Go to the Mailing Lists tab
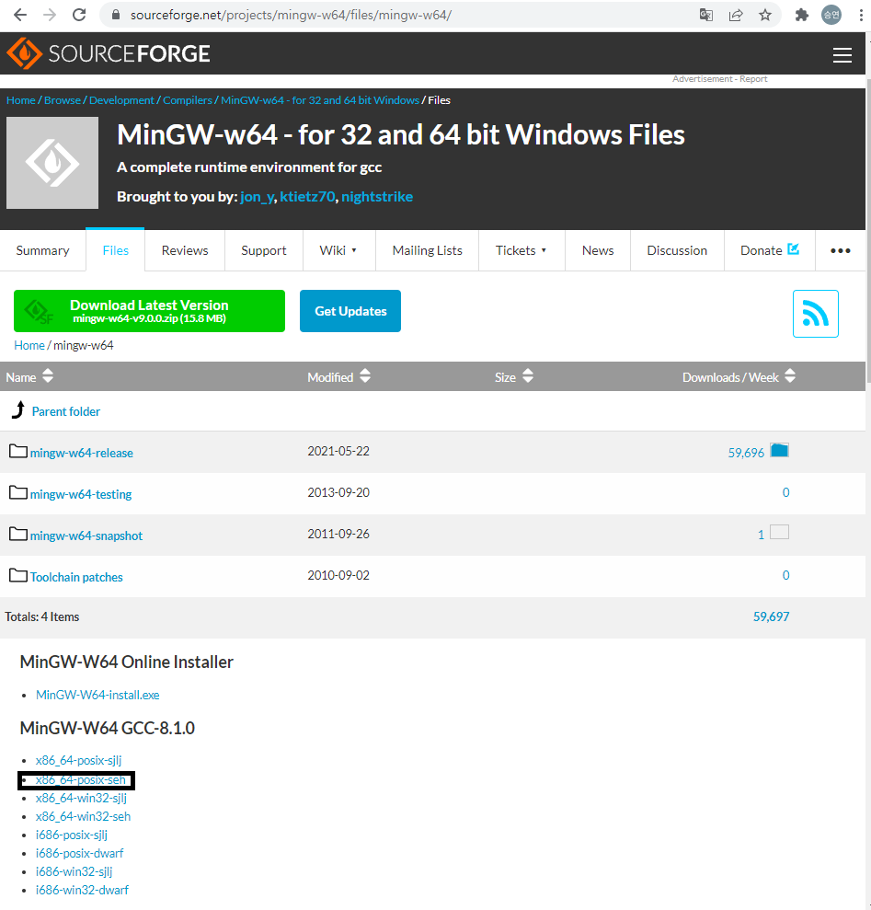 (427, 250)
